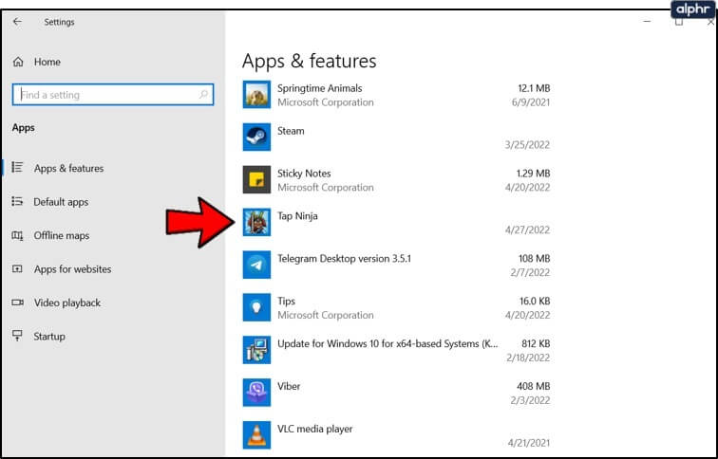Select the Steam app name

click(291, 131)
